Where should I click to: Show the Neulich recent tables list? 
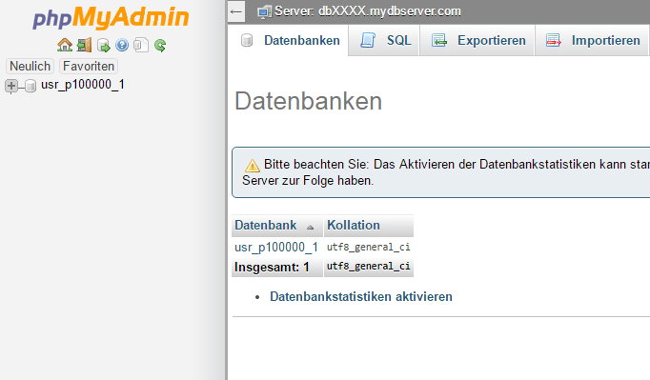click(30, 66)
